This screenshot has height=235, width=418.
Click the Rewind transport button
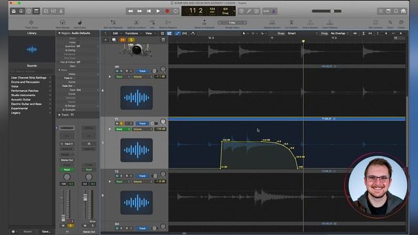click(x=131, y=11)
